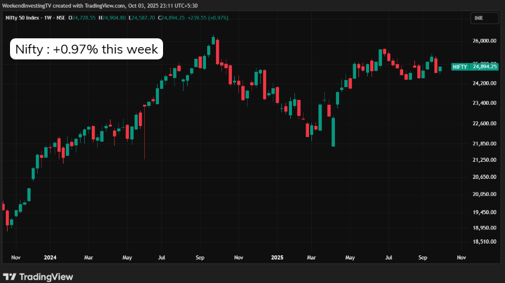Click the 2024 label on time axis

coord(50,257)
